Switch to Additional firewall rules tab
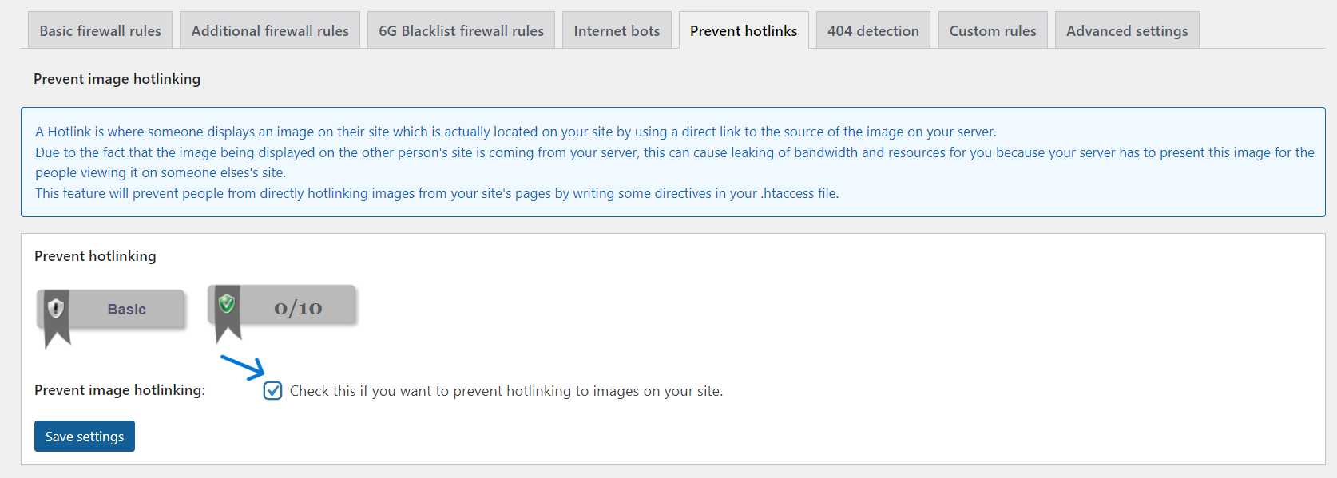 270,31
